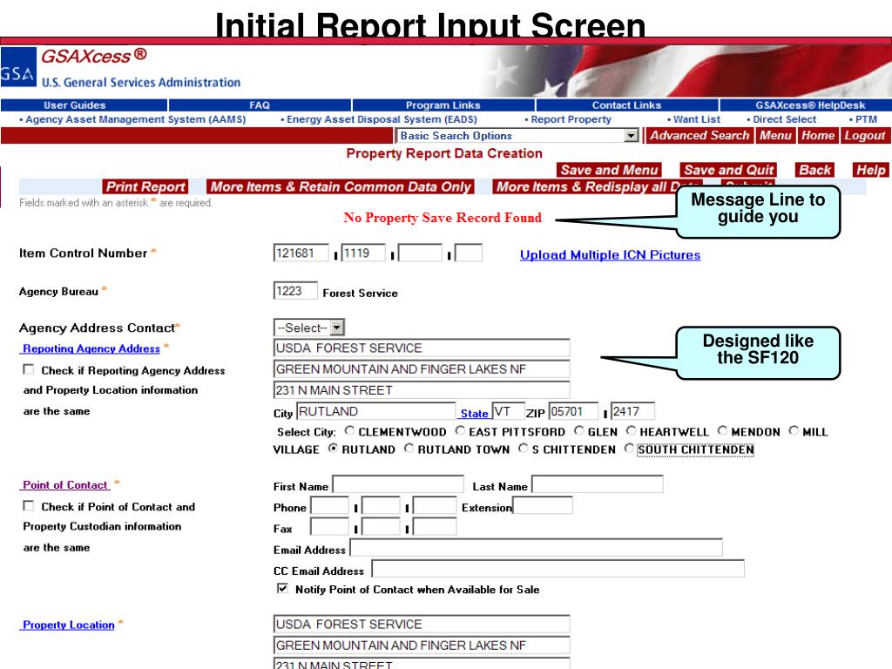This screenshot has width=892, height=669.
Task: Click the Item Control Number field with 121681
Action: (301, 253)
